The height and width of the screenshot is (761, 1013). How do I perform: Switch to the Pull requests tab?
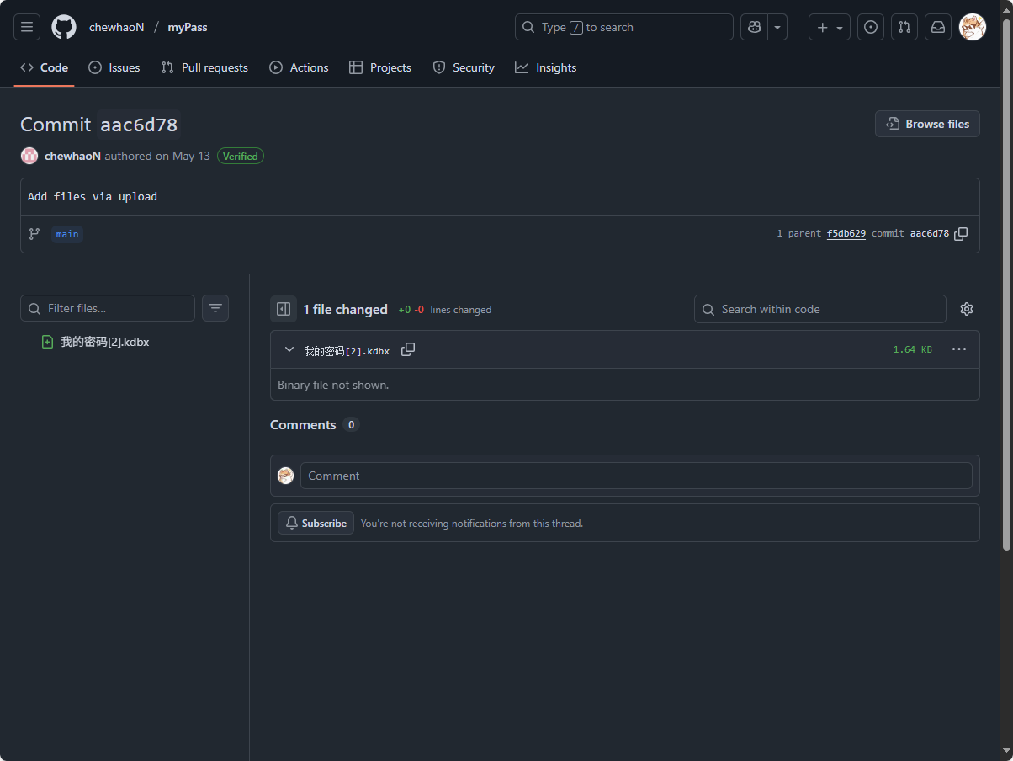click(204, 67)
